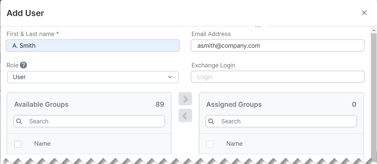Click the Email Address input field

278,46
